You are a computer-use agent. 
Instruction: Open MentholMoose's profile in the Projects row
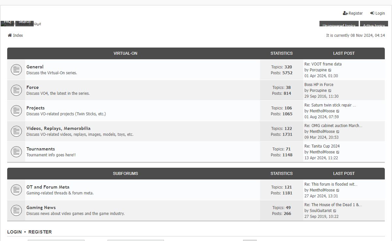tap(322, 111)
